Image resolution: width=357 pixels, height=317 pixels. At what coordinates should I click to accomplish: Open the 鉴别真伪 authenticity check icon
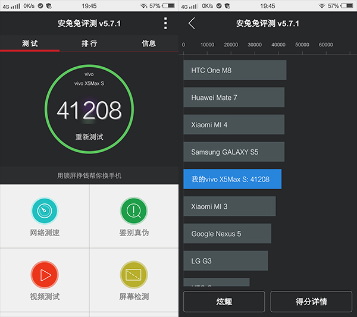pyautogui.click(x=134, y=211)
